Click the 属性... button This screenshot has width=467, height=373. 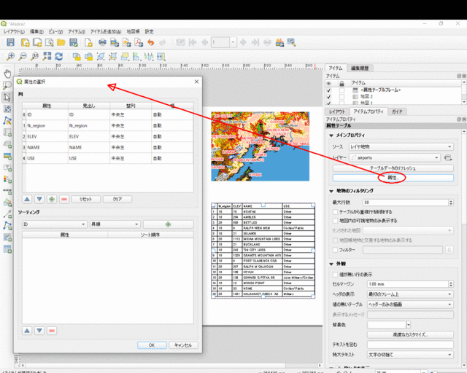(x=392, y=177)
